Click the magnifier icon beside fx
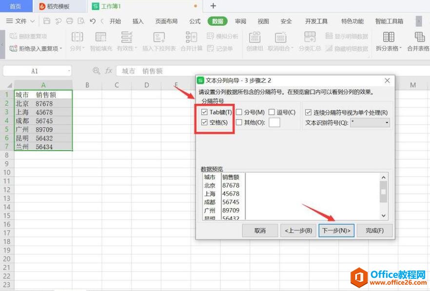This screenshot has width=430, height=291. tap(96, 71)
